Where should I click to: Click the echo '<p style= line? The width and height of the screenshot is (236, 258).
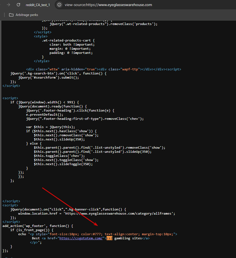tap(98, 234)
